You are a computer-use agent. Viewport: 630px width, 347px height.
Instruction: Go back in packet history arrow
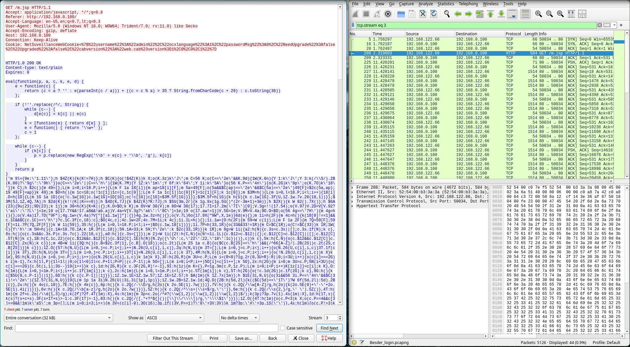click(x=458, y=14)
